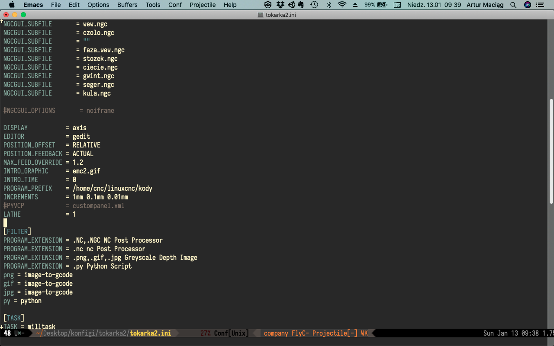Open the File menu in Emacs
The image size is (554, 346).
[x=55, y=5]
